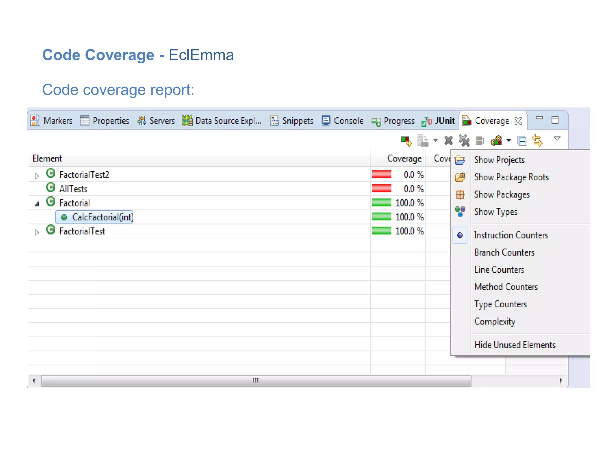Click the Show Package Roots icon
The width and height of the screenshot is (615, 461).
tap(460, 177)
